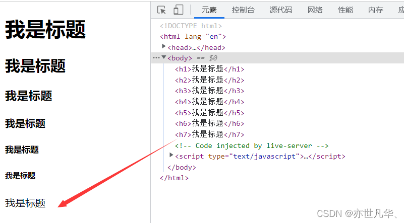Click the fourth heading (h4) on page
Viewport: 404px width, 223px height.
(25, 123)
